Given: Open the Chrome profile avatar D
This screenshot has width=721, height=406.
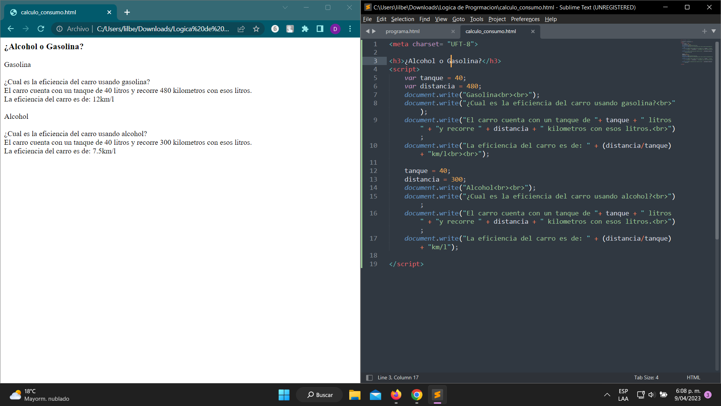Looking at the screenshot, I should click(335, 29).
